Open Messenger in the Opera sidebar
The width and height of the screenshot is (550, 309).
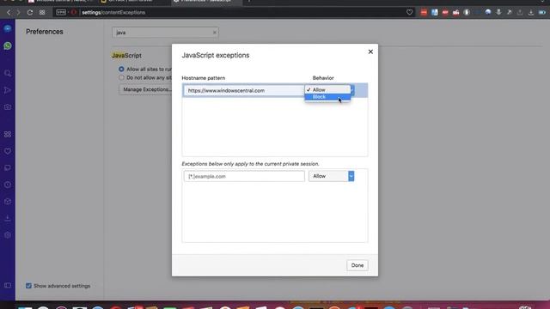[8, 28]
